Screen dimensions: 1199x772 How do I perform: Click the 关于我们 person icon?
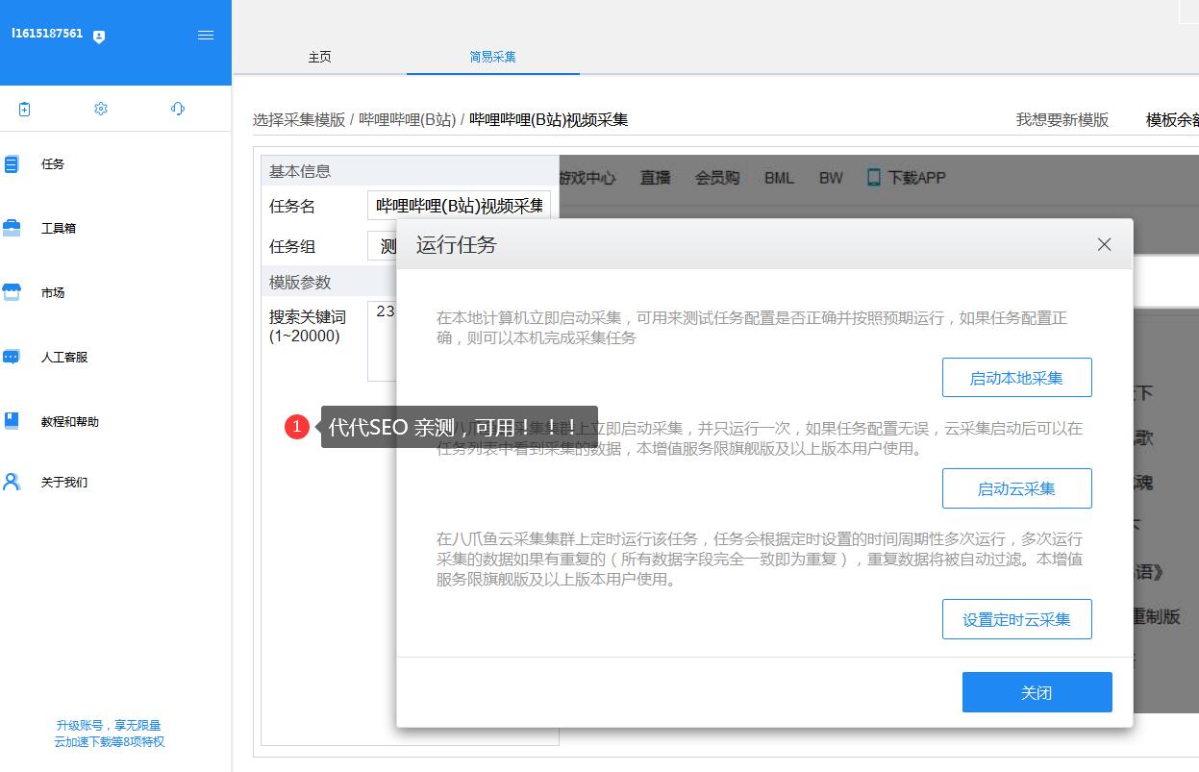[x=12, y=482]
